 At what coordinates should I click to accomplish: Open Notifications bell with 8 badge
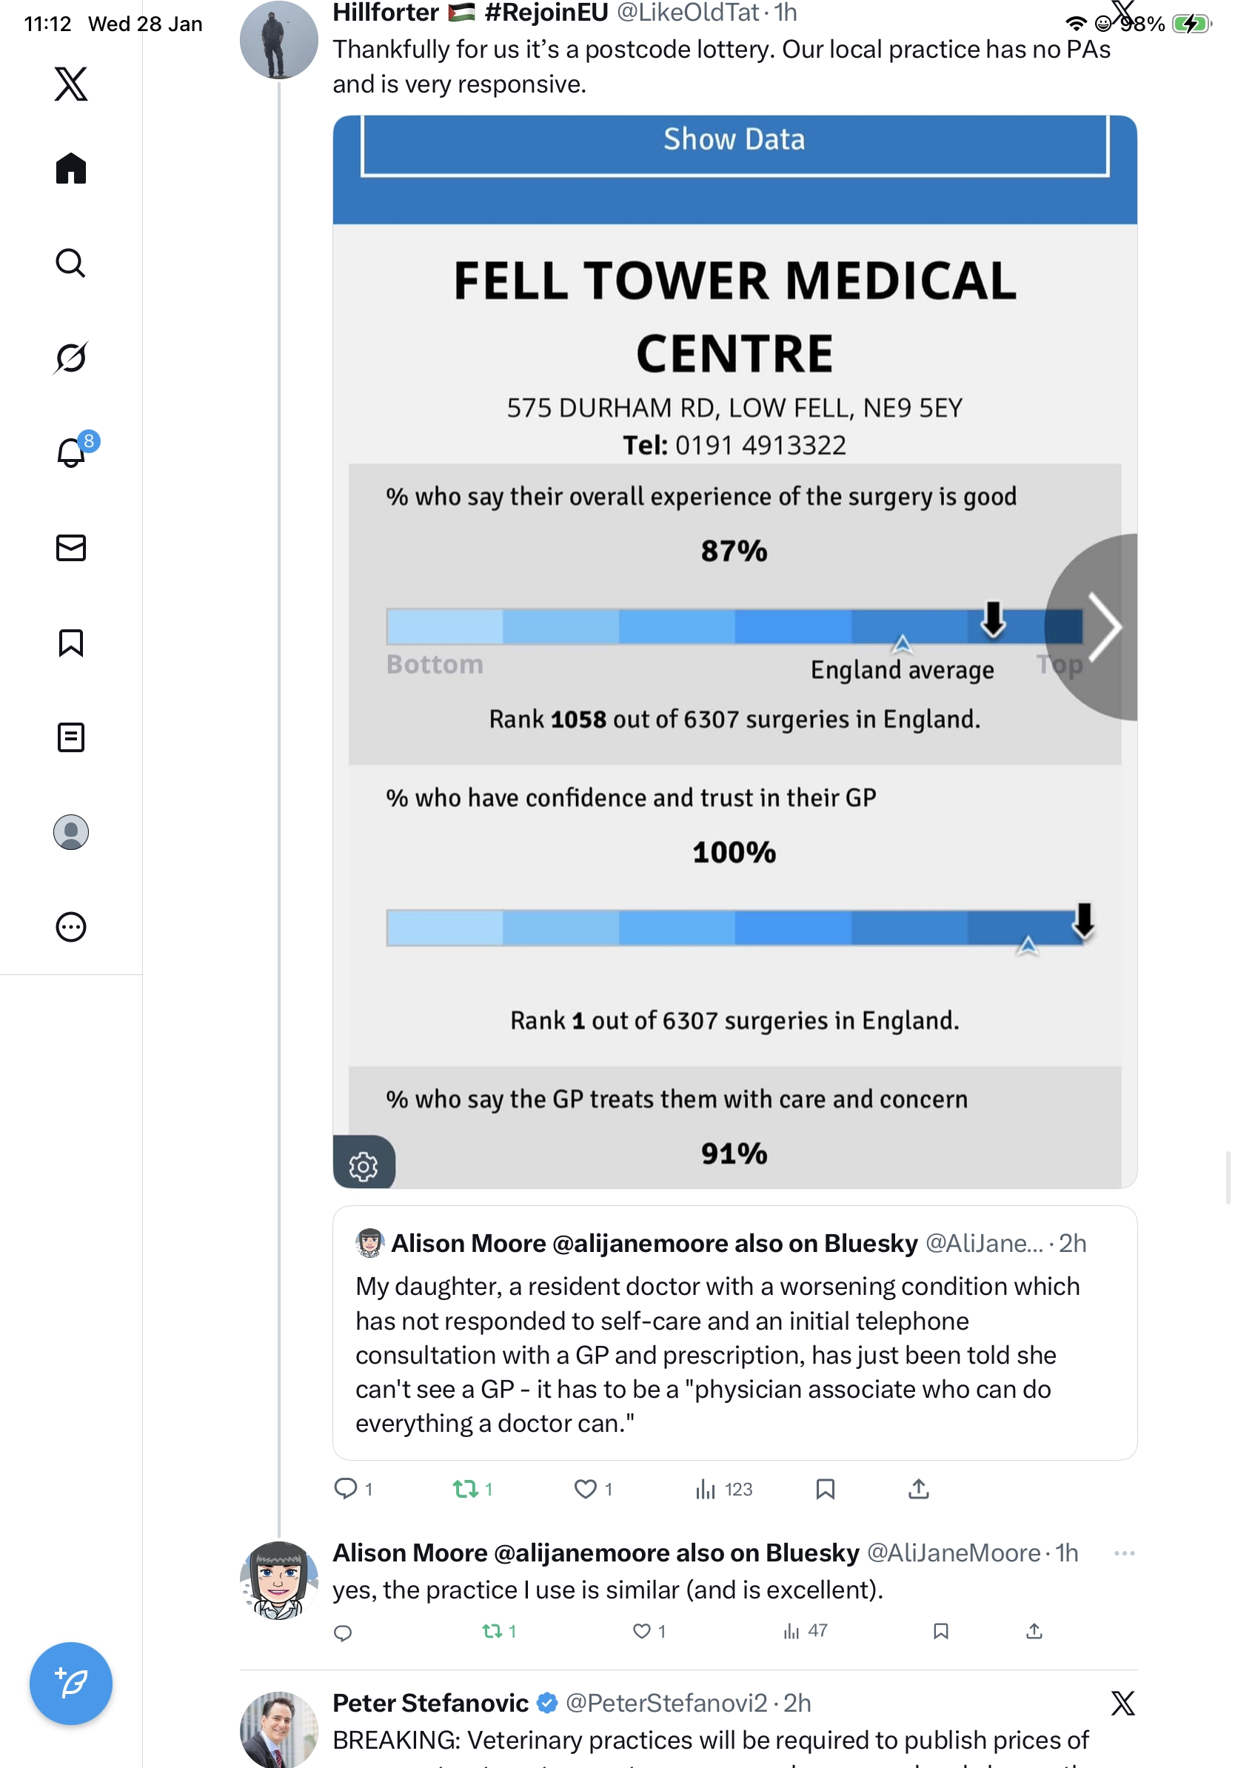coord(71,452)
